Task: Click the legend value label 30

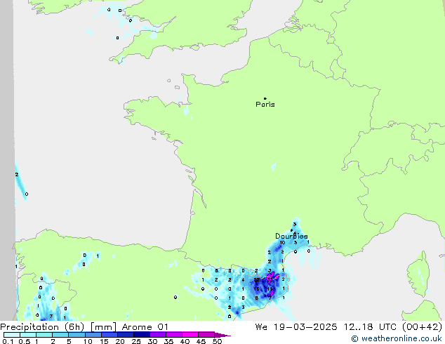Action: point(152,341)
